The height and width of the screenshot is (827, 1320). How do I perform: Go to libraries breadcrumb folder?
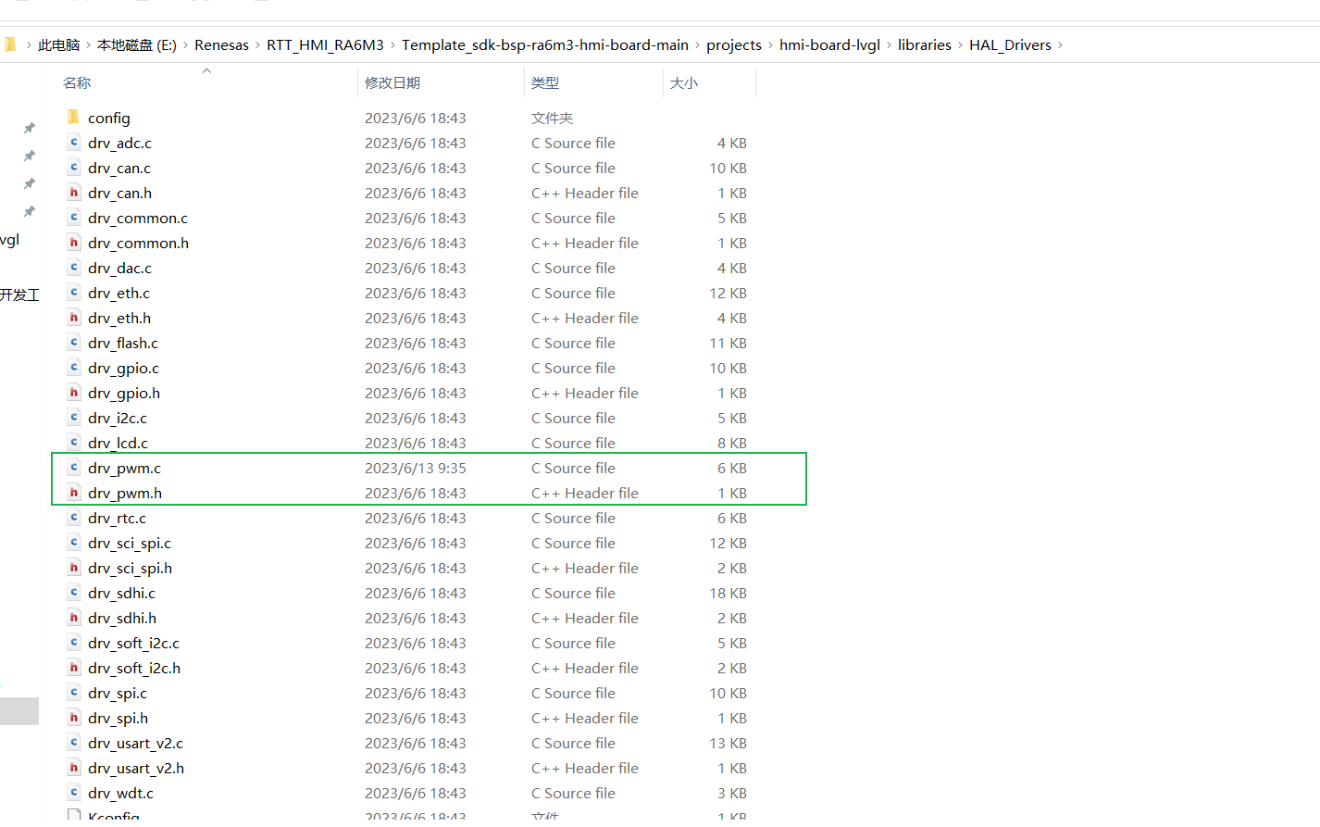click(925, 45)
